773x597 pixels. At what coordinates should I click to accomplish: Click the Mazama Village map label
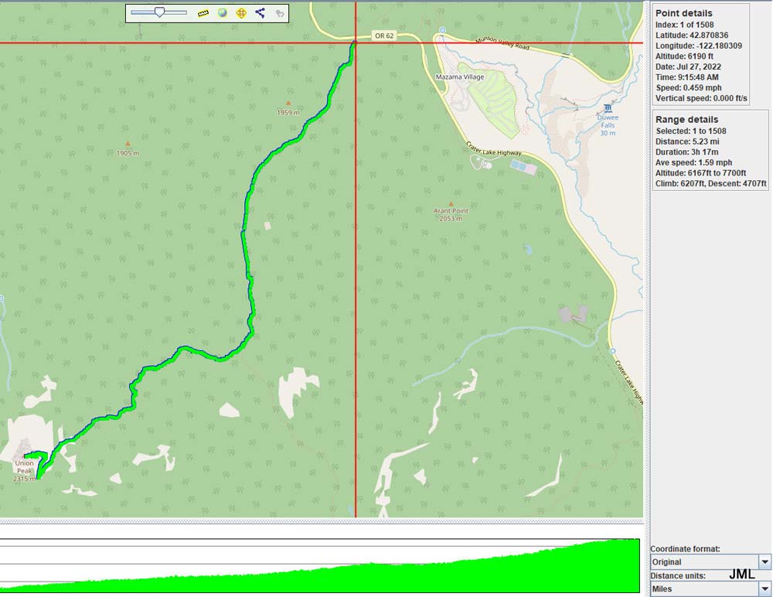[x=459, y=77]
